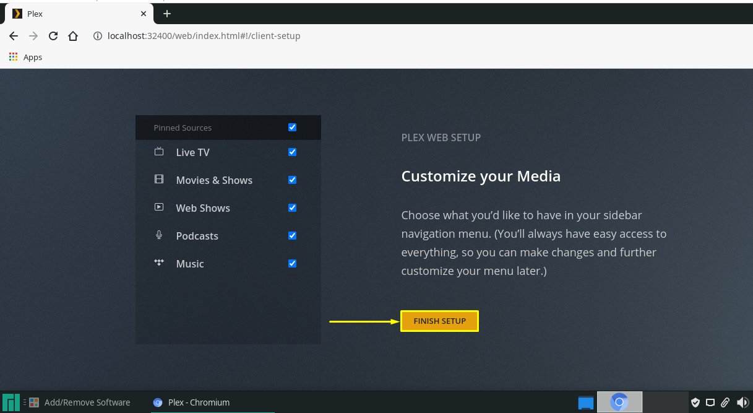Click the browser forward arrow

coord(33,36)
